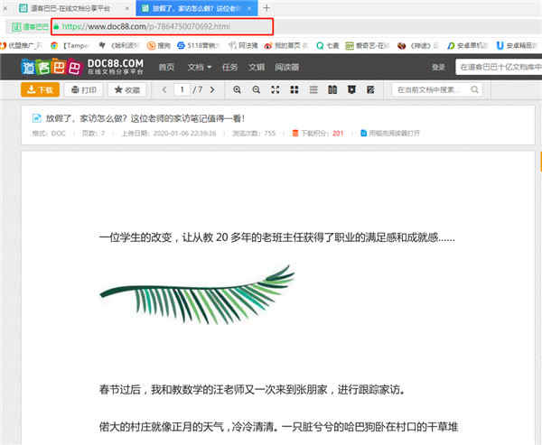Open the 阅读器 menu item
The width and height of the screenshot is (542, 445).
point(287,67)
